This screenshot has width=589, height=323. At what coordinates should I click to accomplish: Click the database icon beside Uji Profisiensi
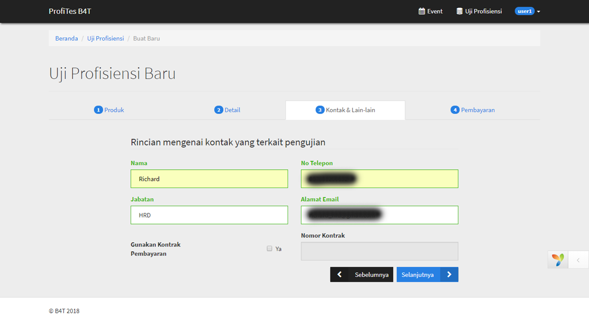click(459, 12)
